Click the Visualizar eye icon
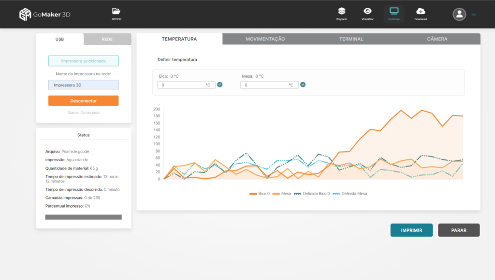Image resolution: width=495 pixels, height=280 pixels. coord(367,12)
